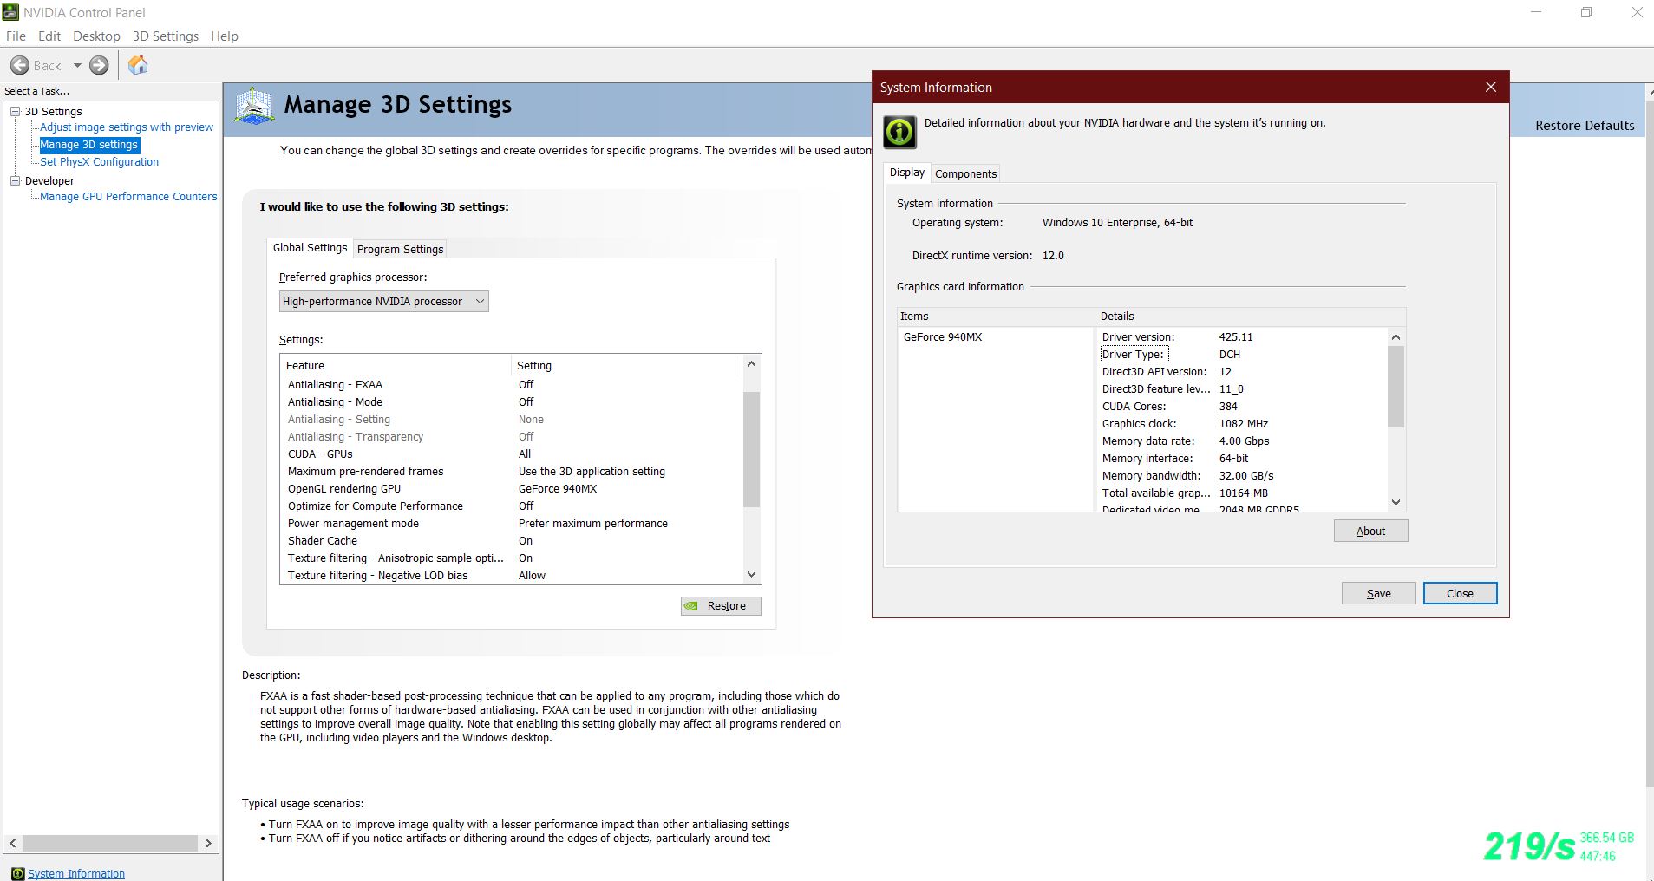Open the Edit menu
The image size is (1654, 881).
pos(49,36)
